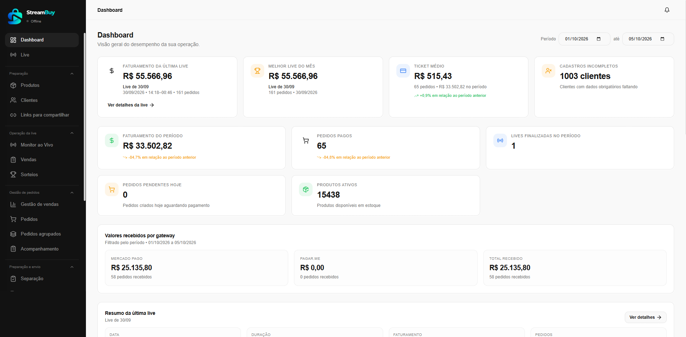Screen dimensions: 686x337
Task: Navigate to Pedidos agrupados
Action: pyautogui.click(x=42, y=234)
